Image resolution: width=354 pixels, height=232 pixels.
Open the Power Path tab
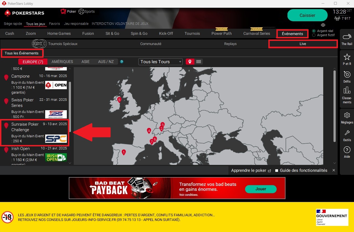pyautogui.click(x=221, y=33)
